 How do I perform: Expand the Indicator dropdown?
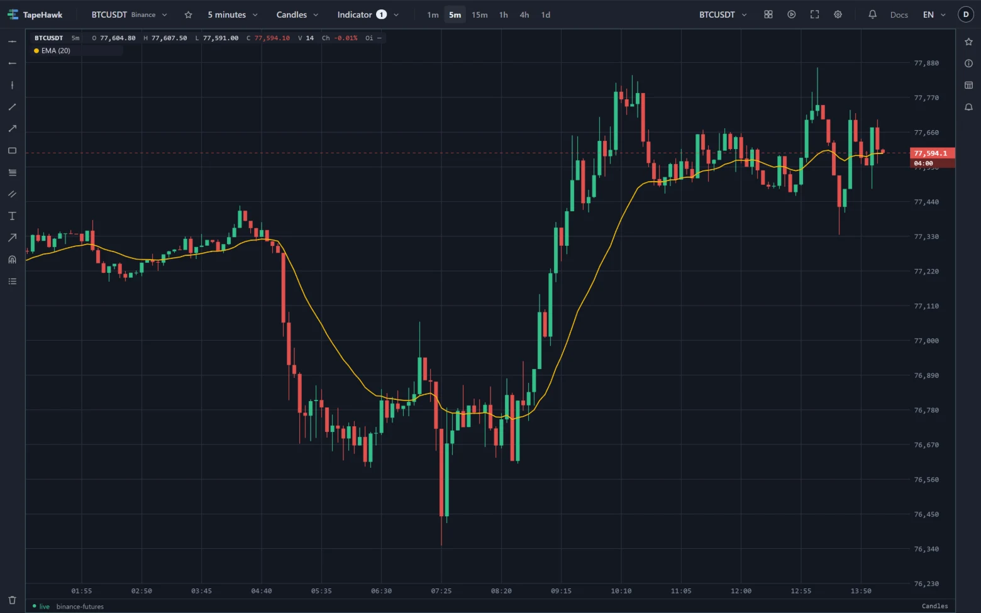click(x=368, y=14)
